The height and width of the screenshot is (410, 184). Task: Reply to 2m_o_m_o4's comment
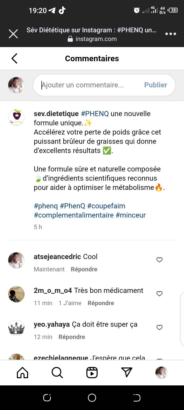pos(101,303)
